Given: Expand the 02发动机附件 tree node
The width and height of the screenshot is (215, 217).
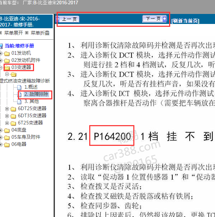Looking at the screenshot, I should click(1, 60).
